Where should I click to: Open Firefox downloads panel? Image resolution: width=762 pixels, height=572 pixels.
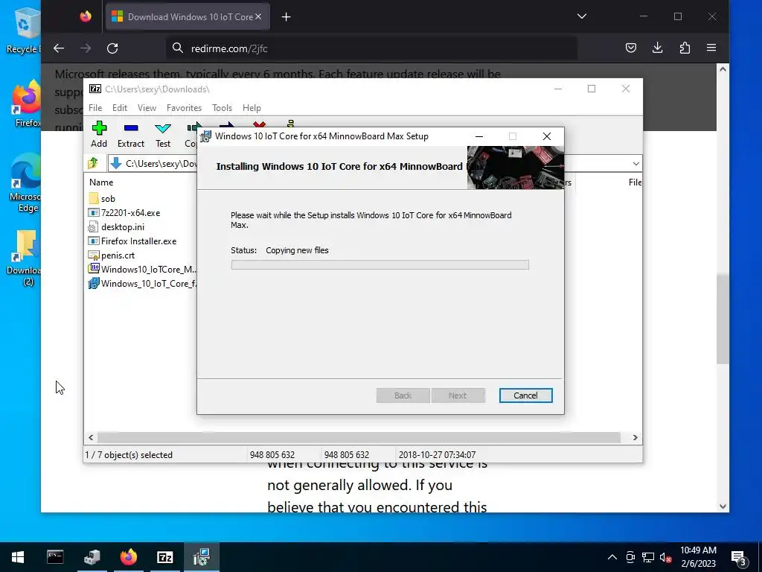pyautogui.click(x=658, y=48)
